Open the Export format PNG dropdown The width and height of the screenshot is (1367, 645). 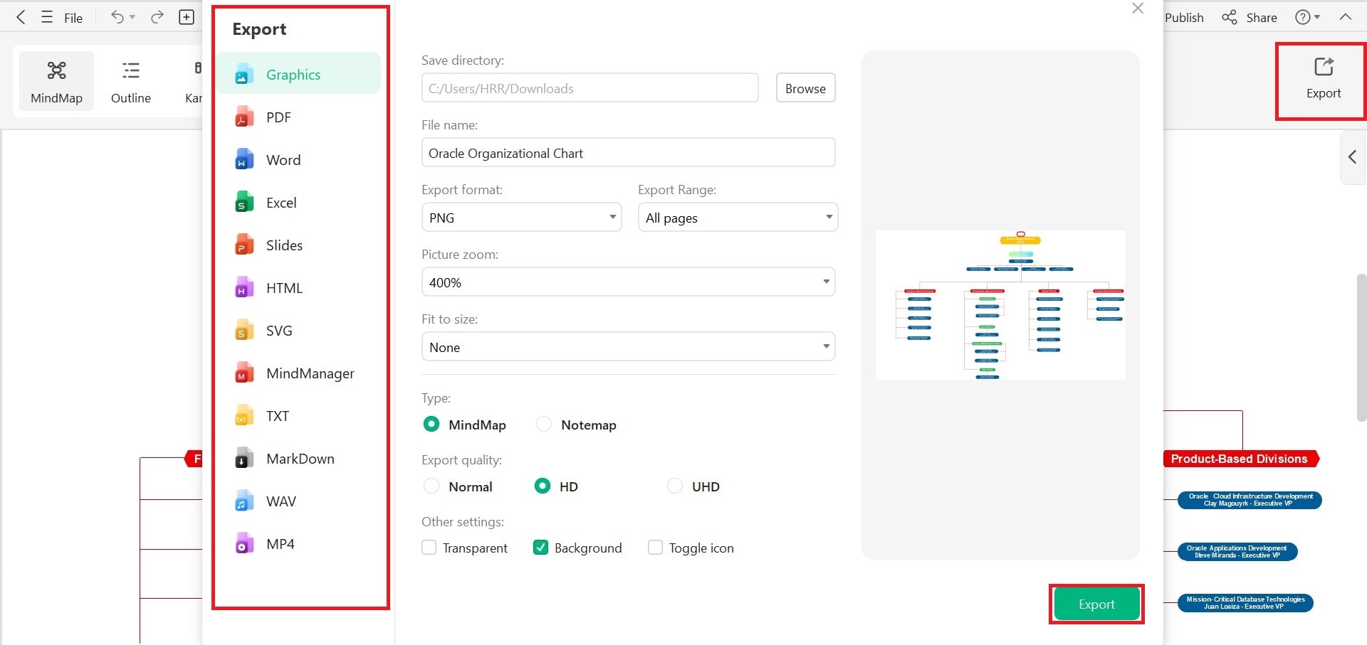521,218
